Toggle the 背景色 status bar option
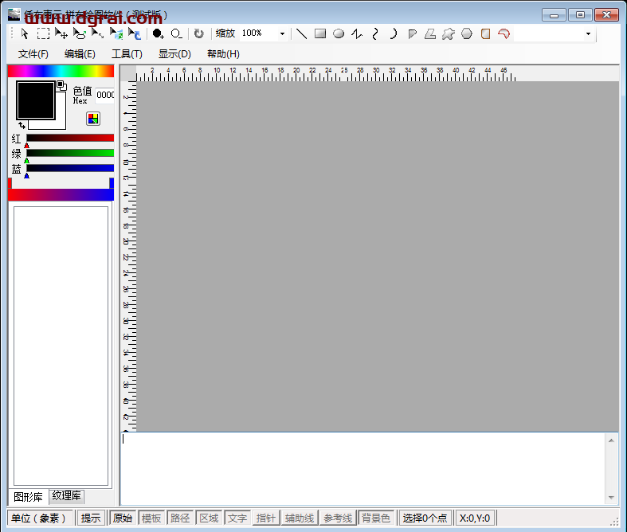The width and height of the screenshot is (627, 532). (x=375, y=518)
